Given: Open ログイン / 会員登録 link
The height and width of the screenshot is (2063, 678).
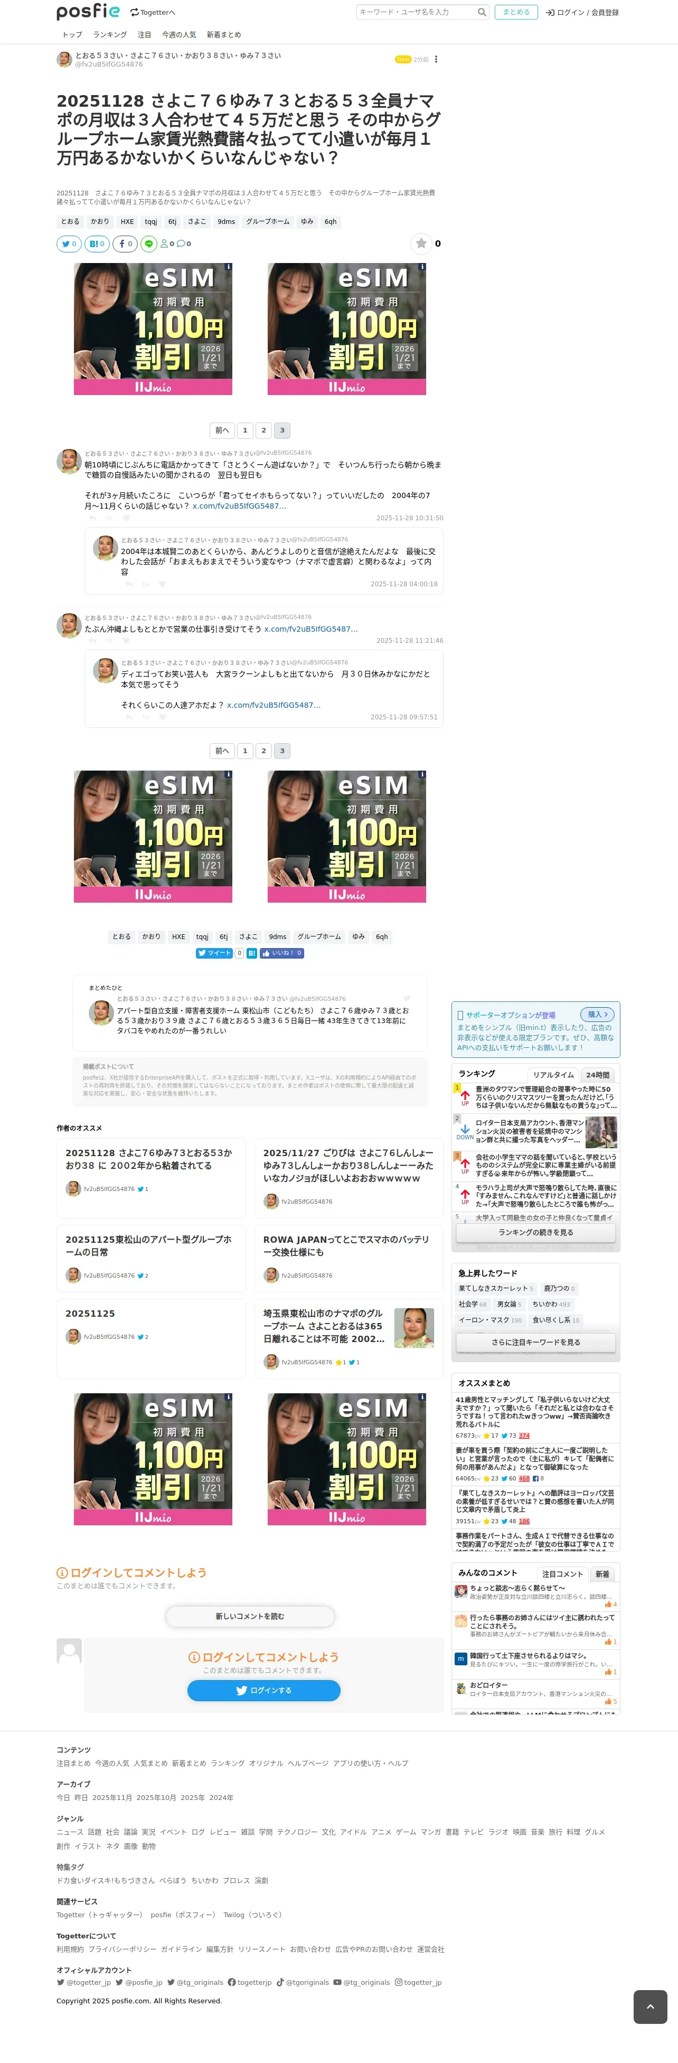Looking at the screenshot, I should [582, 13].
